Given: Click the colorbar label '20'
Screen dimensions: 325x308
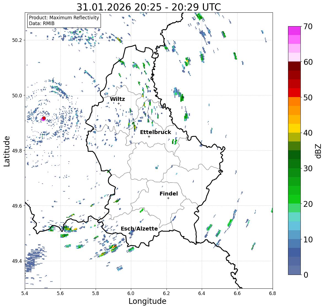Looking at the screenshot, I should click(308, 204).
